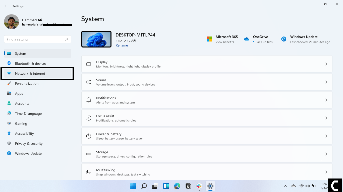This screenshot has height=192, width=343.
Task: Open the Storage settings chevron
Action: pyautogui.click(x=326, y=154)
